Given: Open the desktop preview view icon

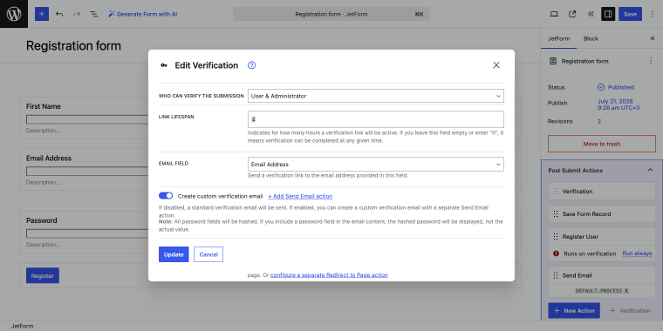Looking at the screenshot, I should pyautogui.click(x=554, y=14).
